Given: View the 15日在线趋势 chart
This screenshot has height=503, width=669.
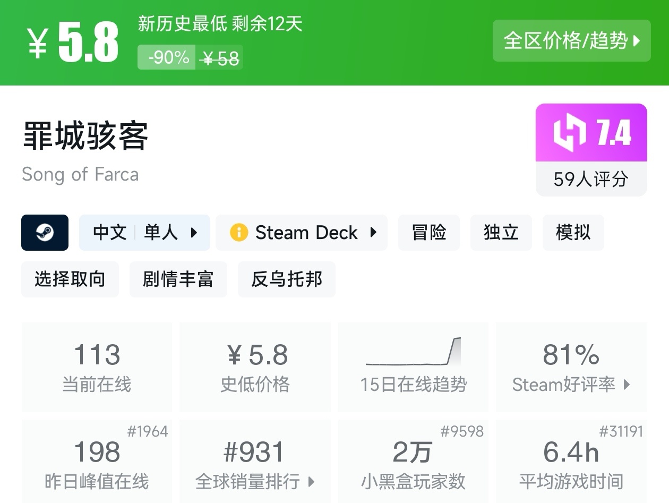Looking at the screenshot, I should coord(413,366).
